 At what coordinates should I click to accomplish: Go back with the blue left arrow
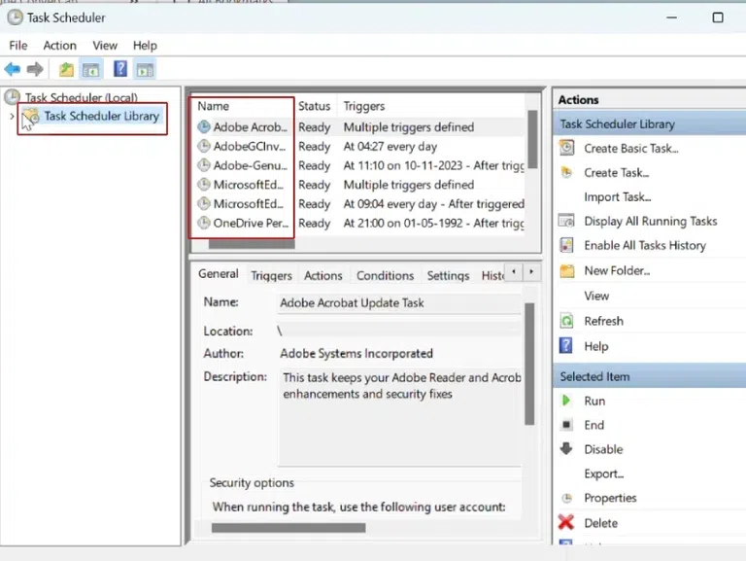(13, 69)
